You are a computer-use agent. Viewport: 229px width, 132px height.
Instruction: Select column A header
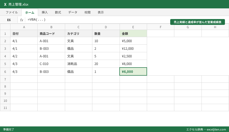pos(24,27)
